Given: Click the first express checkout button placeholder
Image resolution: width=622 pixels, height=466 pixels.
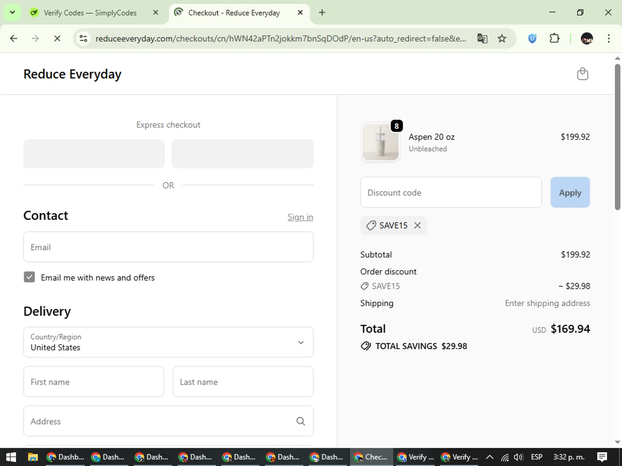Looking at the screenshot, I should [x=94, y=154].
